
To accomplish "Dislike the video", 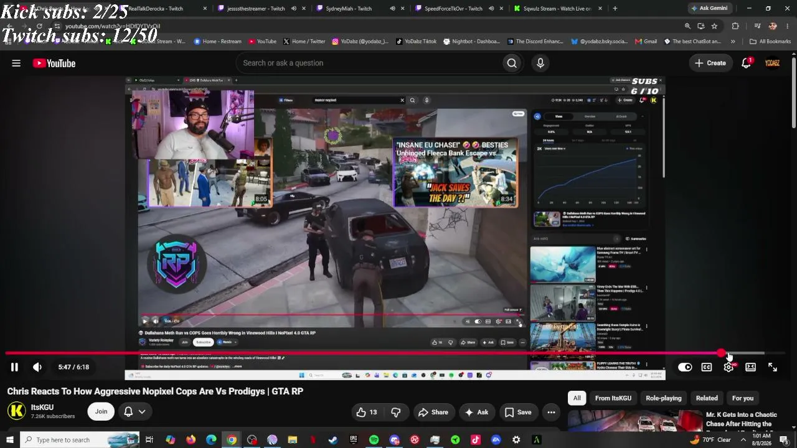I will (x=396, y=412).
